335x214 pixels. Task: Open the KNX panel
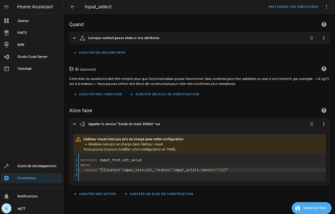tap(32, 45)
